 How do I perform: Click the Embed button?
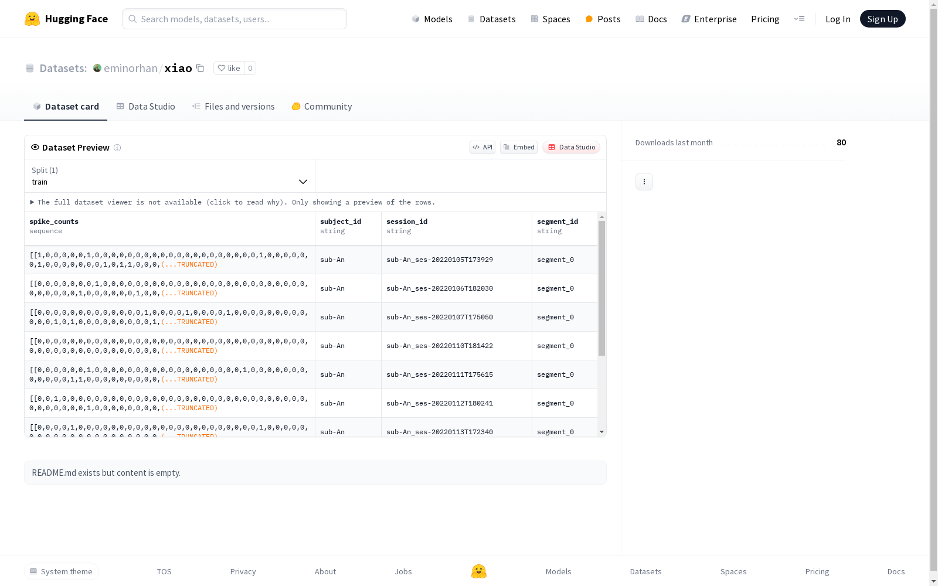(519, 147)
